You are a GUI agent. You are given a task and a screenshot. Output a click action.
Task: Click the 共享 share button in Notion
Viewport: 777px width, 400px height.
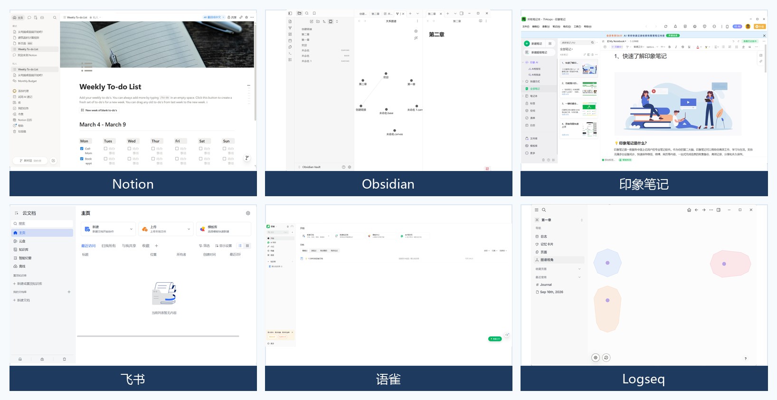pyautogui.click(x=232, y=17)
